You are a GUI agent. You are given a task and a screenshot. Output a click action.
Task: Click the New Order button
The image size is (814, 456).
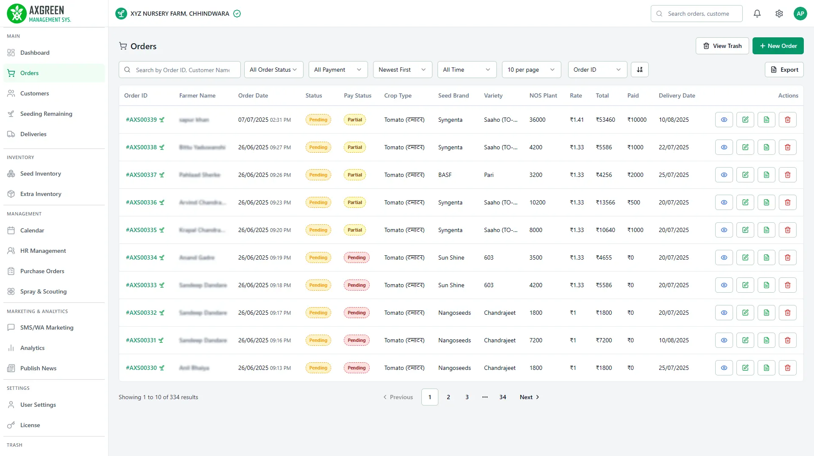(778, 46)
